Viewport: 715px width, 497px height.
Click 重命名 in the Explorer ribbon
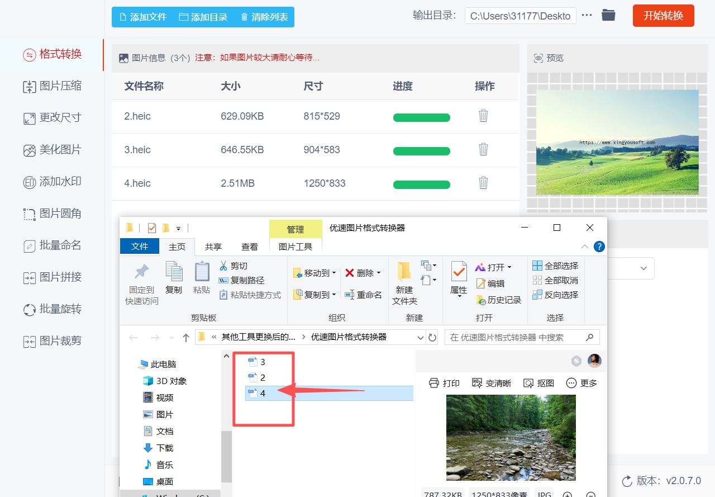[363, 295]
